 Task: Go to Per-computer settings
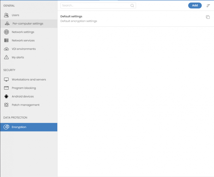(29, 23)
